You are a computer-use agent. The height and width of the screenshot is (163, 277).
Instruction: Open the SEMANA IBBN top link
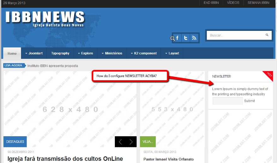tap(258, 3)
